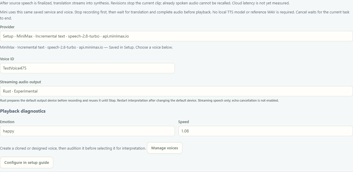Click the 'Rust · Experimental' value text
The image size is (353, 172).
click(20, 91)
